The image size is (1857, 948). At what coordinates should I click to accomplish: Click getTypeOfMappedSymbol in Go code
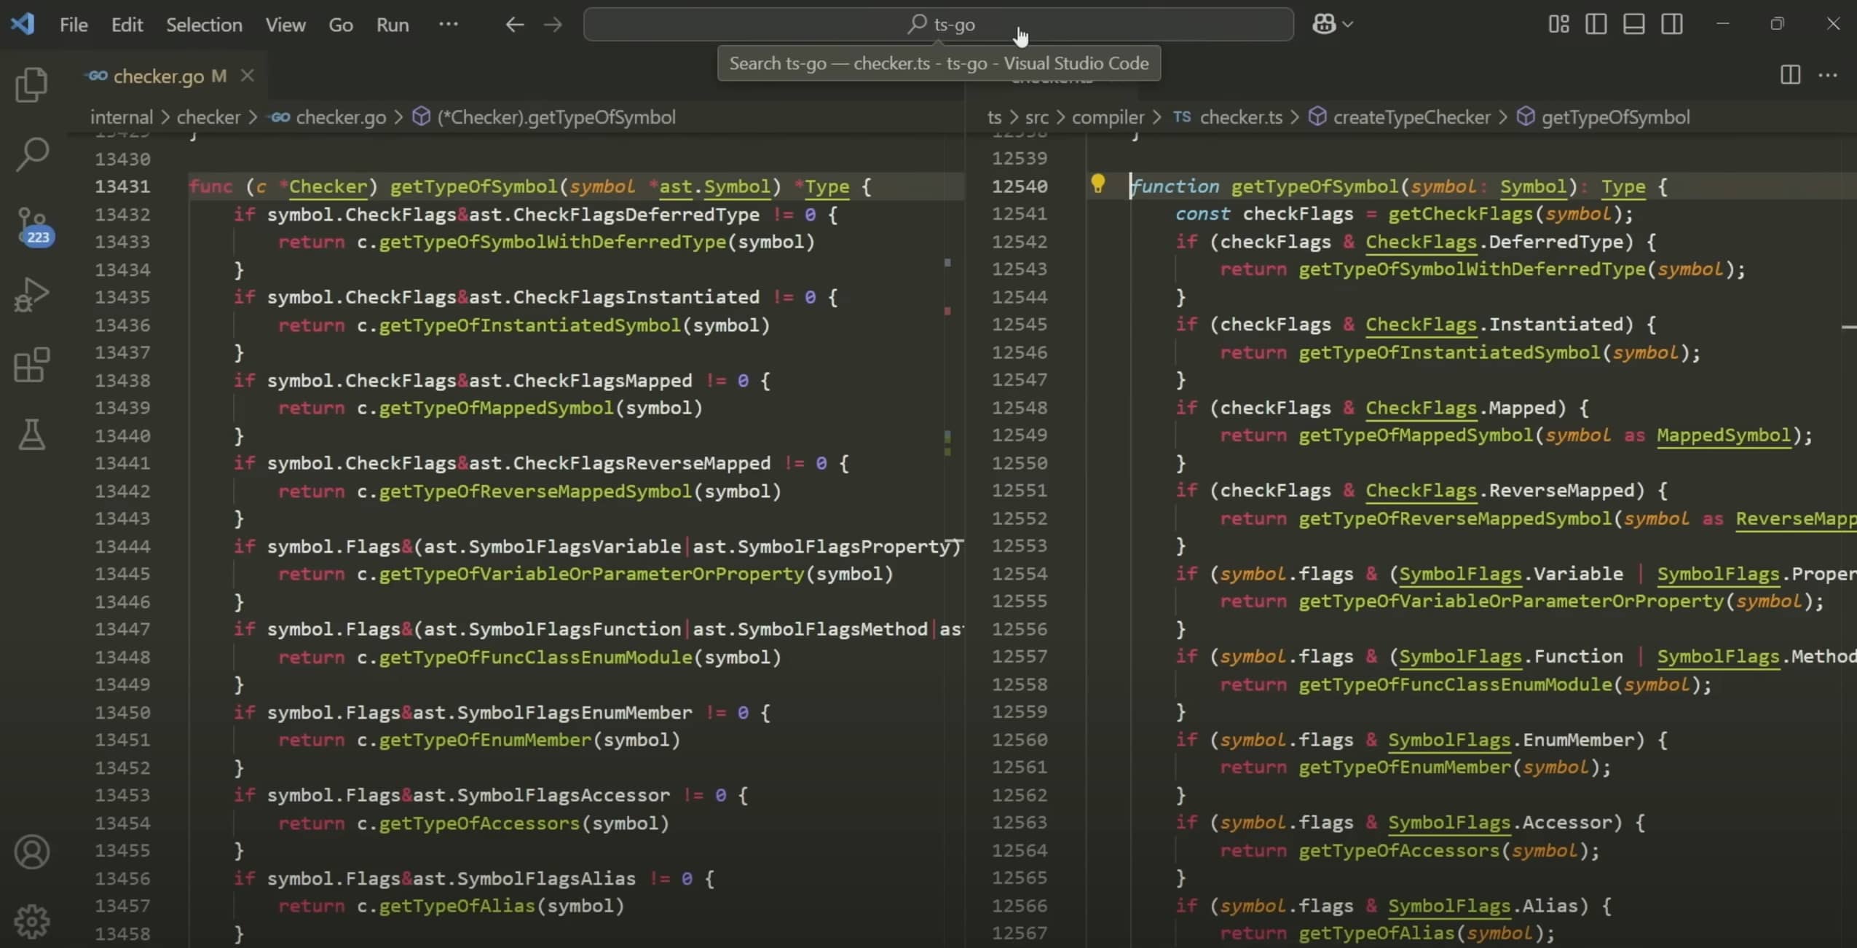(x=497, y=408)
